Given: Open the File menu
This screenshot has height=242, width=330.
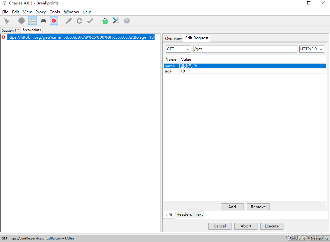Looking at the screenshot, I should [5, 12].
